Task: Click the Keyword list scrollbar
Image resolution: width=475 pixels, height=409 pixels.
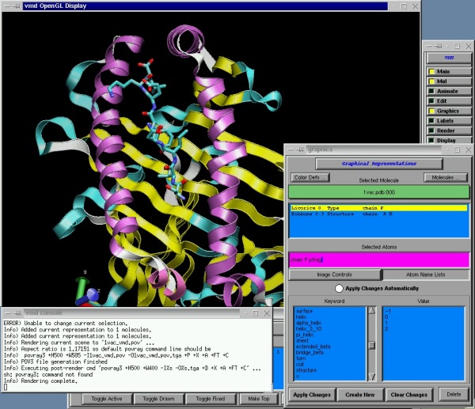Action: click(x=371, y=344)
